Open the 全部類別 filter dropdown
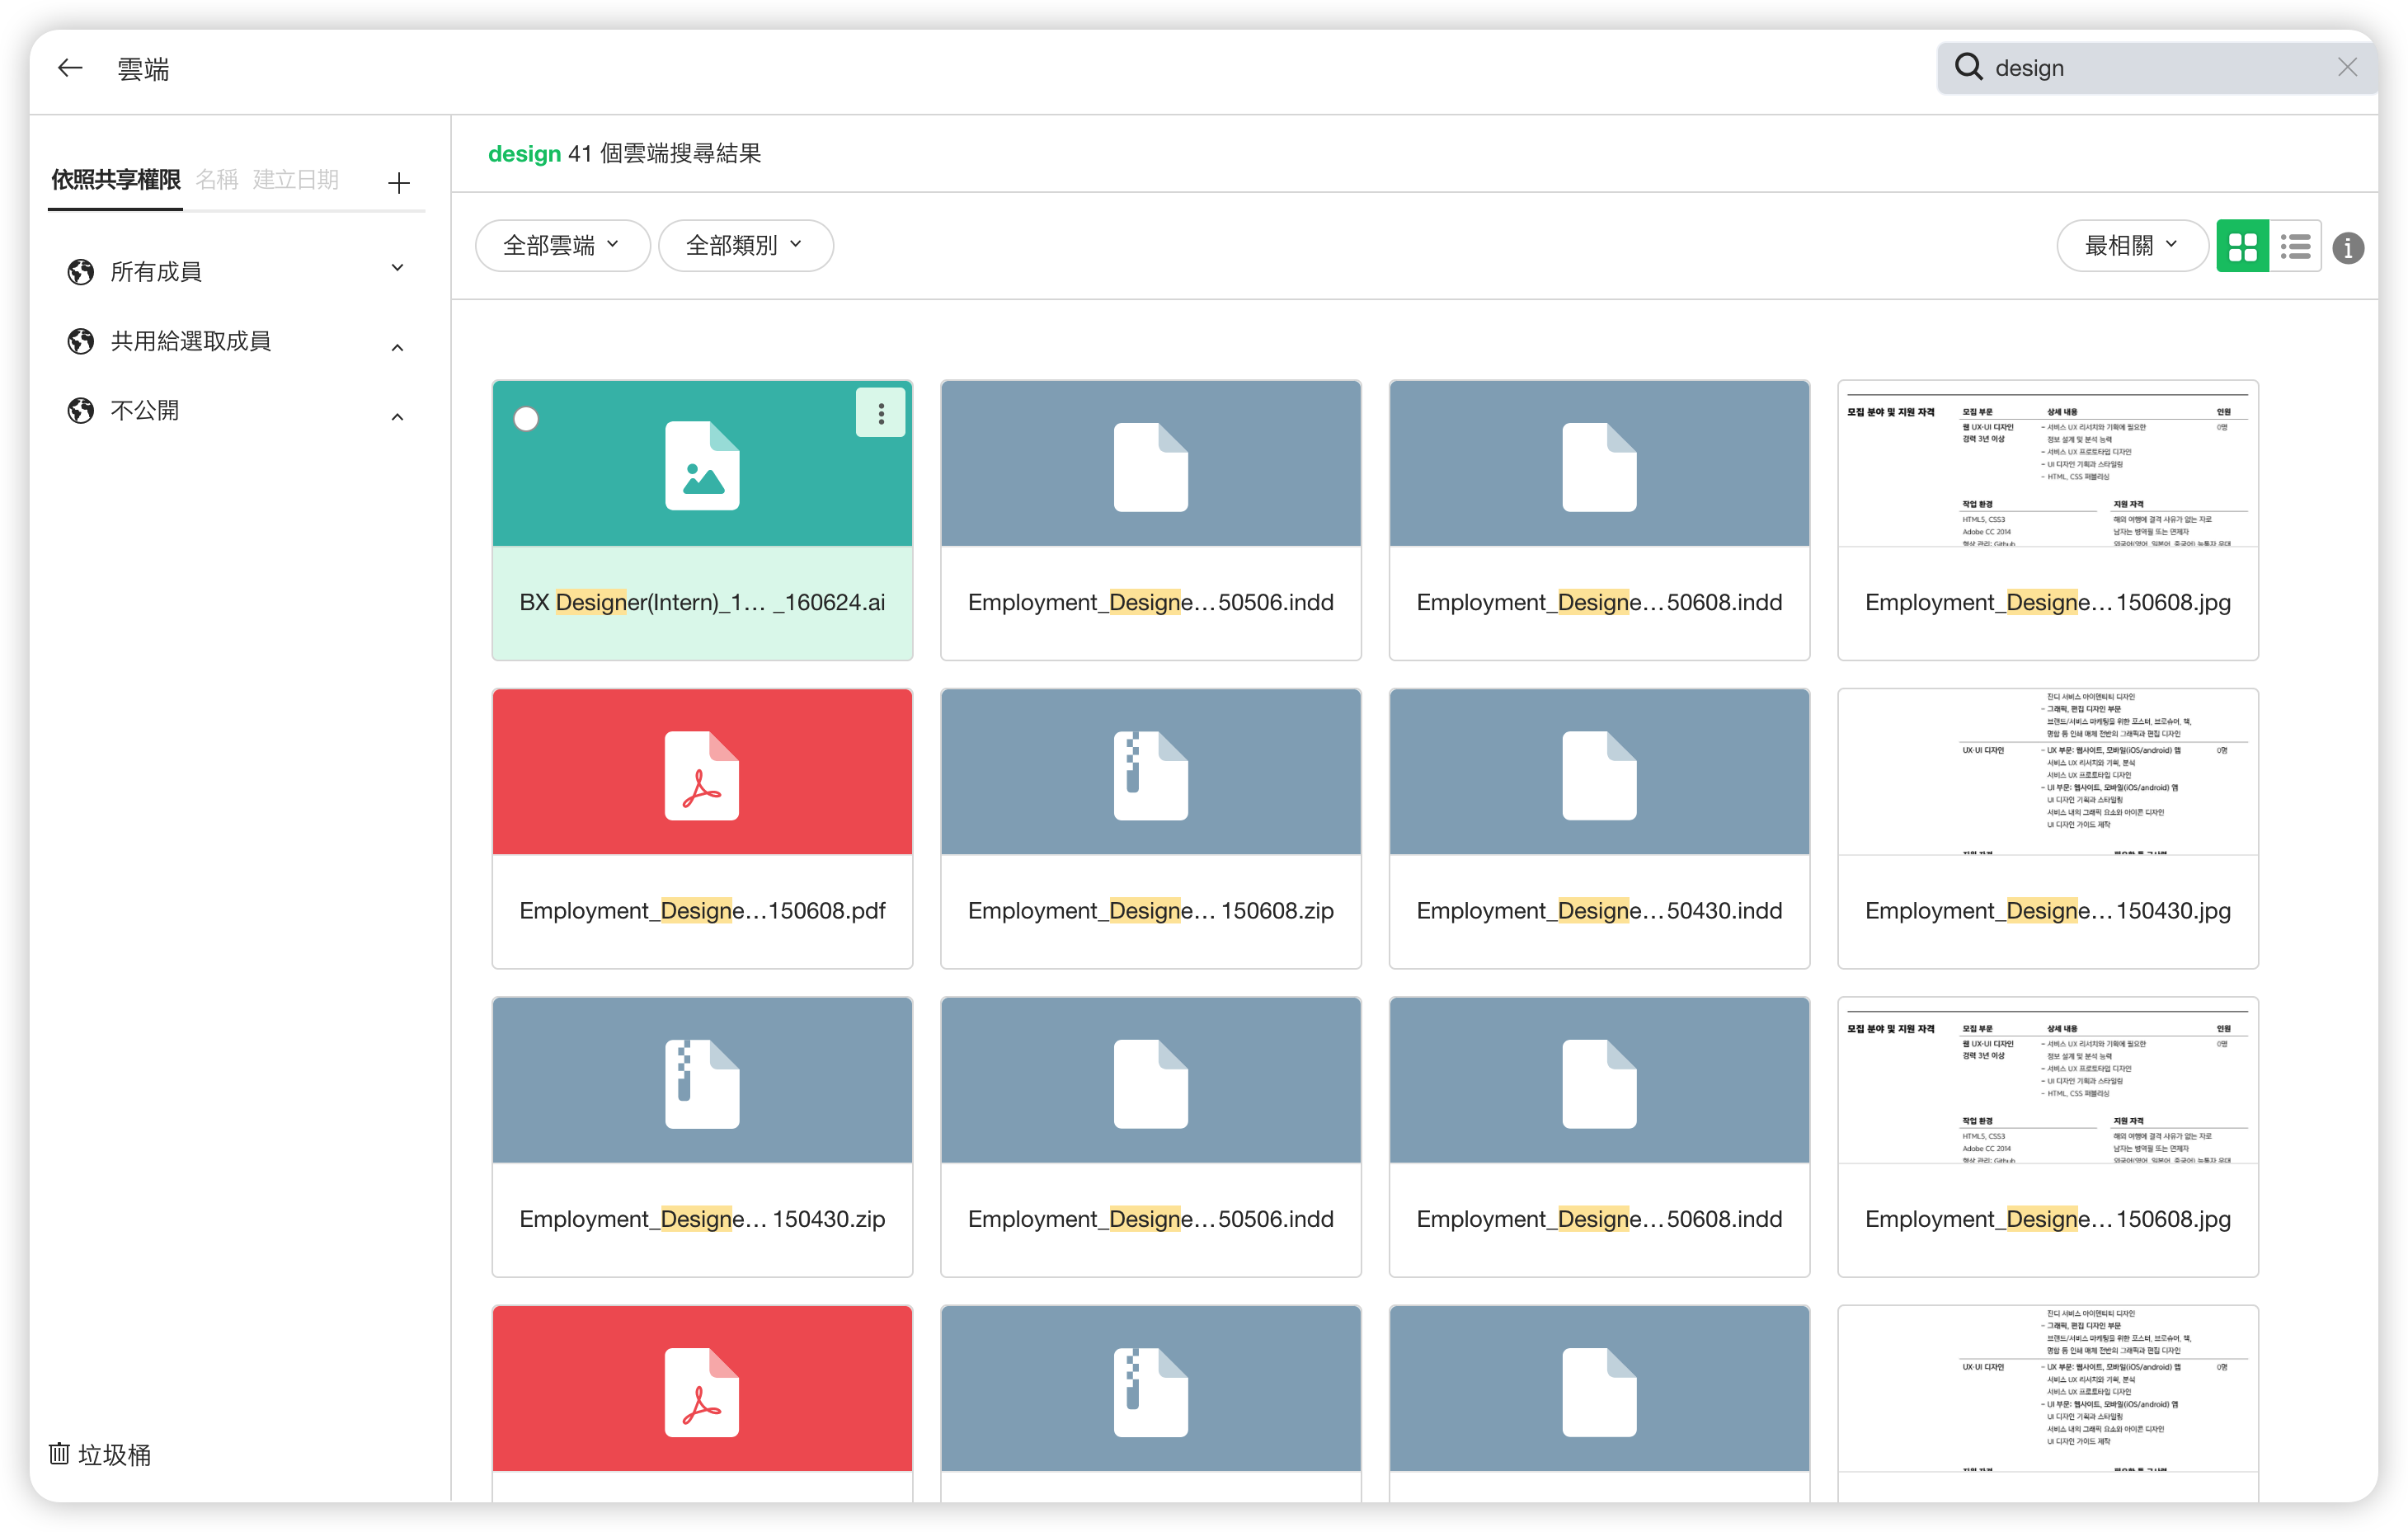 tap(745, 245)
